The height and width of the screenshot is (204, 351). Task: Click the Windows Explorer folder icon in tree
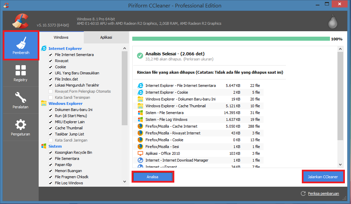[x=44, y=103]
